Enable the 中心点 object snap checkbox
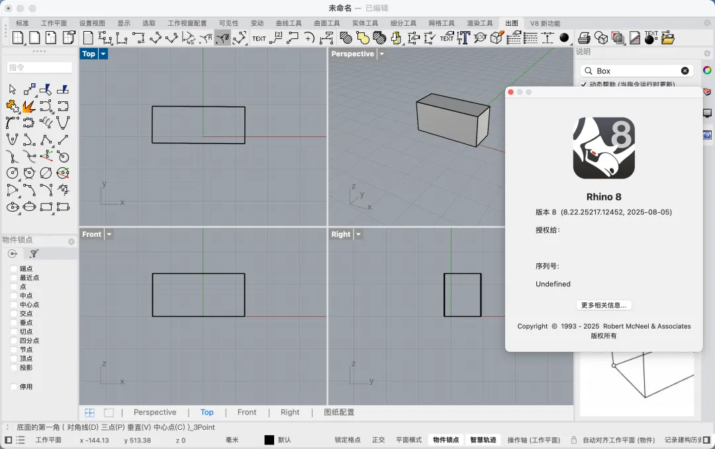Image resolution: width=715 pixels, height=449 pixels. coord(14,305)
